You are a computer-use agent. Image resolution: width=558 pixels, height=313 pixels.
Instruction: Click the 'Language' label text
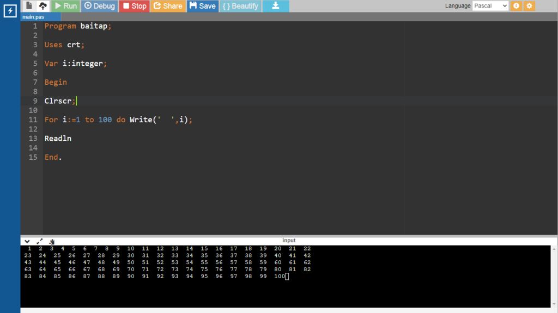pos(458,5)
